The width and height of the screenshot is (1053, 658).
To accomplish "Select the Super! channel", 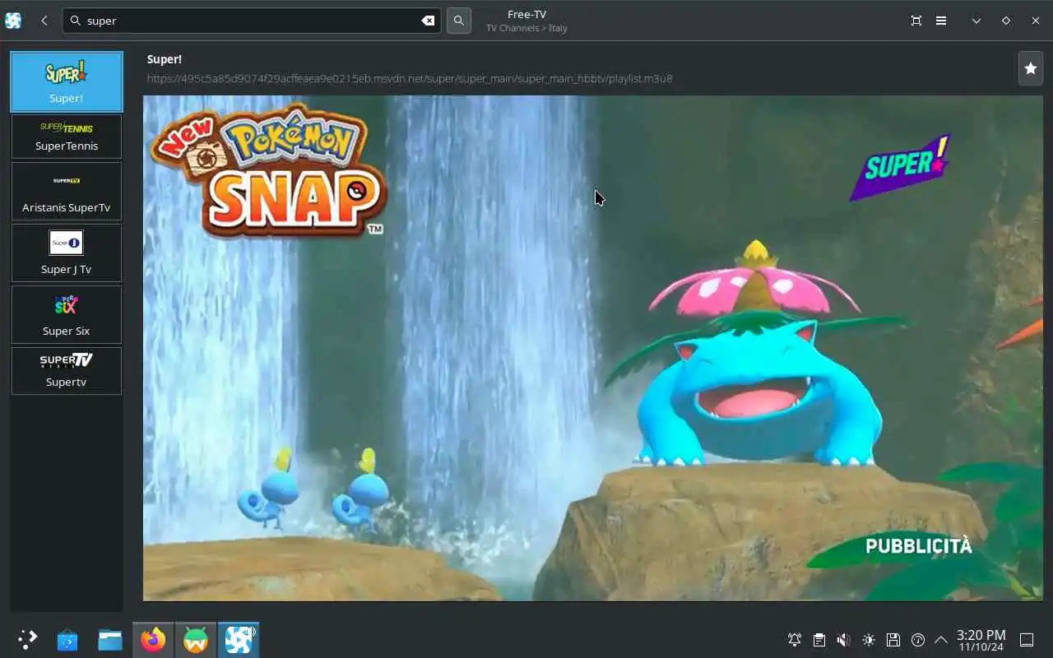I will coord(67,81).
